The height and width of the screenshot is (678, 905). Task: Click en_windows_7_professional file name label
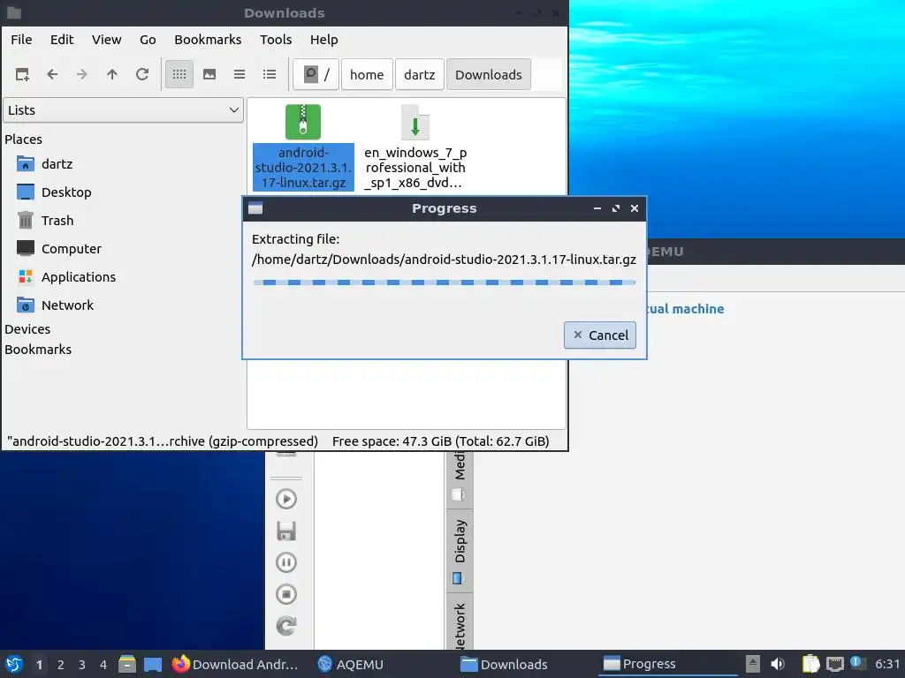[x=415, y=168]
